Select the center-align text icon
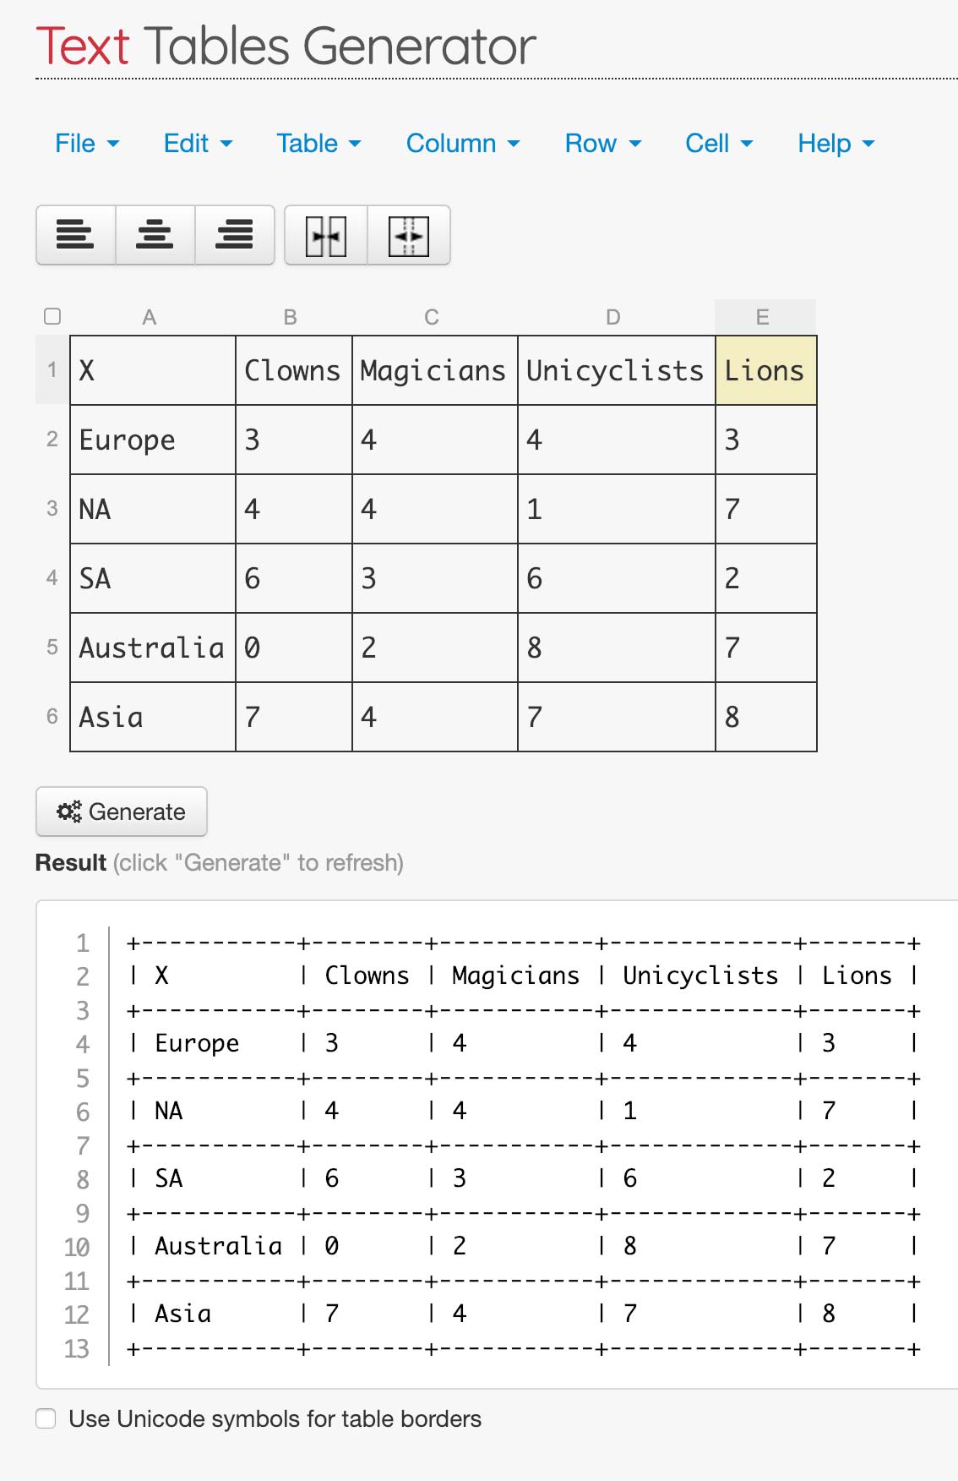Viewport: 958px width, 1481px height. [x=155, y=236]
